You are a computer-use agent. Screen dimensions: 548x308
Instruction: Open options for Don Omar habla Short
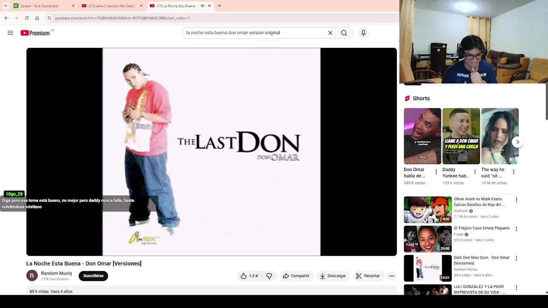coord(436,172)
